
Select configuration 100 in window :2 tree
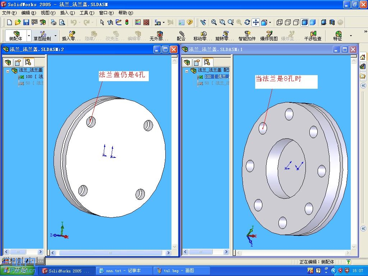tap(31, 77)
